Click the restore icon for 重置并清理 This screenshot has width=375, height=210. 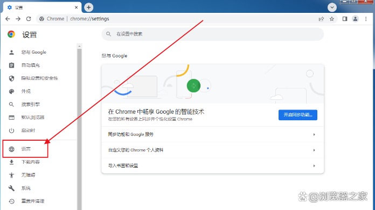pyautogui.click(x=11, y=201)
